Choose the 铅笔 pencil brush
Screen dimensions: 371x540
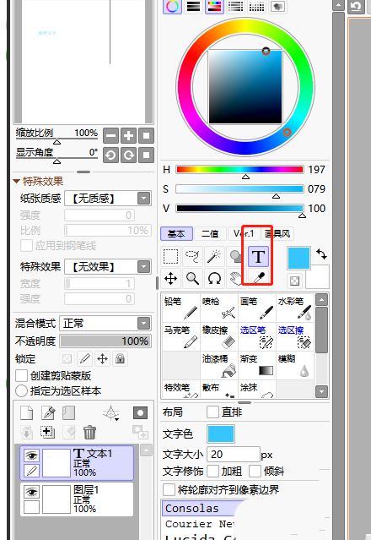(x=180, y=308)
